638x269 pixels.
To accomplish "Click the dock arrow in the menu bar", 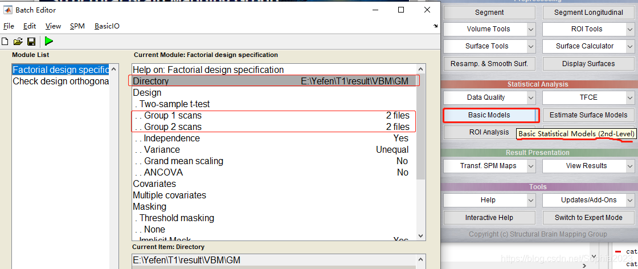I will pyautogui.click(x=435, y=26).
